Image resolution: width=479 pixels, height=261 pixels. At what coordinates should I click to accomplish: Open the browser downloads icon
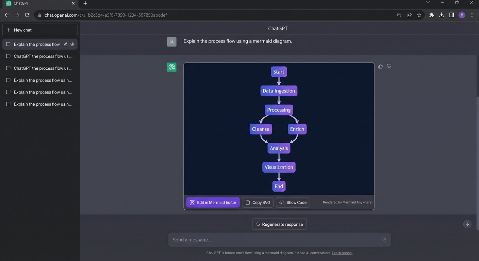coord(442,15)
